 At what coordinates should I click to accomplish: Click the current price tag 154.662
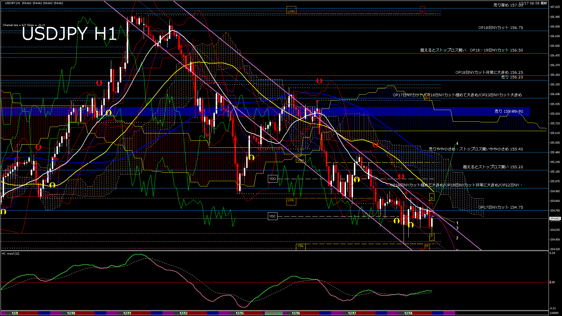555,219
